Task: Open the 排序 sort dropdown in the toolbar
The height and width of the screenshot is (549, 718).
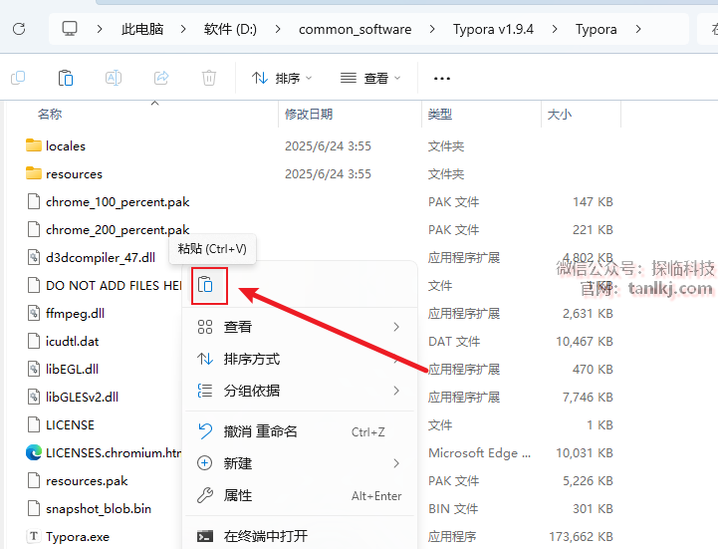Action: pyautogui.click(x=281, y=78)
